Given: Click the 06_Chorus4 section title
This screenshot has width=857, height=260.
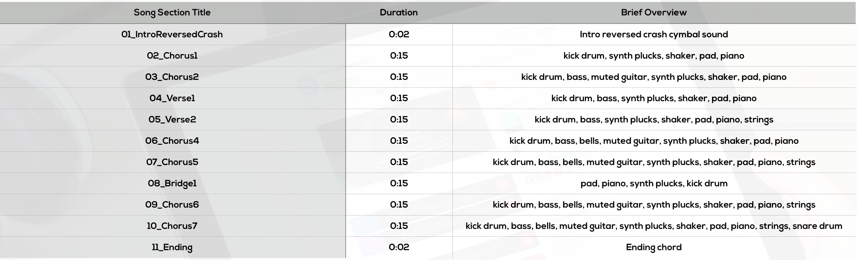Looking at the screenshot, I should [172, 141].
